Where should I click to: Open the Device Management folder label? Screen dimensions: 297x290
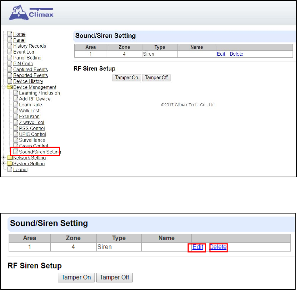click(x=35, y=87)
